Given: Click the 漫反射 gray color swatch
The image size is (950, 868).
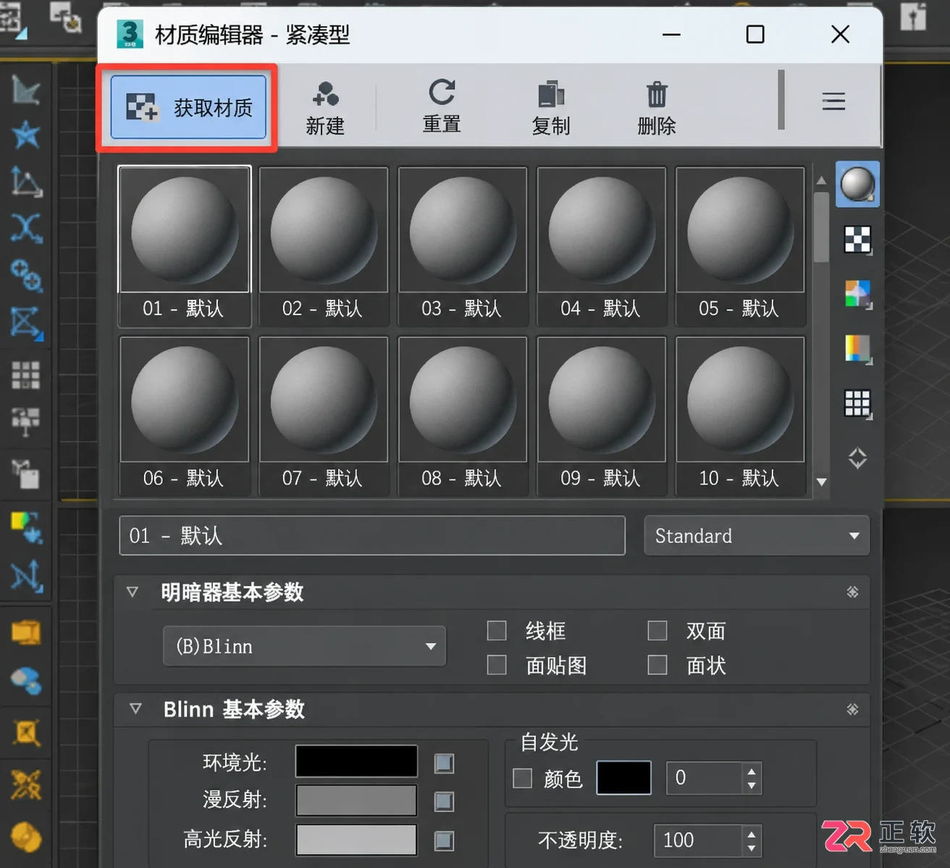Looking at the screenshot, I should point(356,800).
